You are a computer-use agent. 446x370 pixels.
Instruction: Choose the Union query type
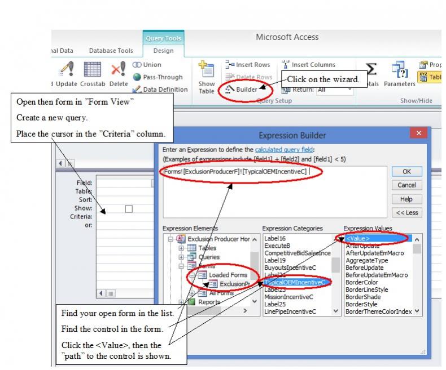click(x=147, y=65)
